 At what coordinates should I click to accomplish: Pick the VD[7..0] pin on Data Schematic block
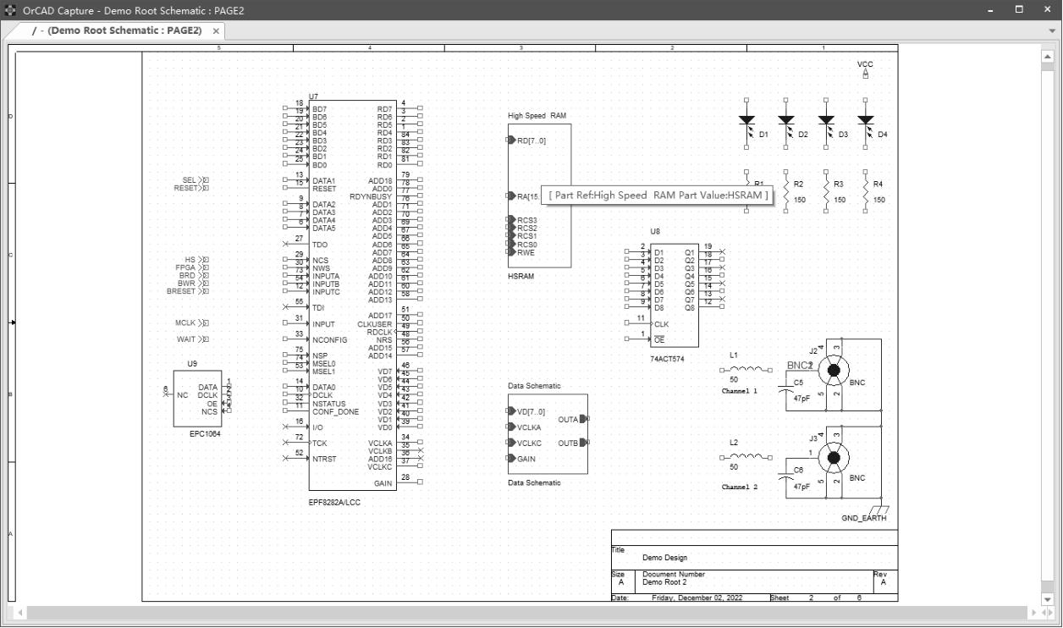(x=511, y=411)
